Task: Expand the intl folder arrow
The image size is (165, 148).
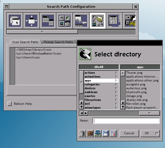Action: [x=116, y=104]
